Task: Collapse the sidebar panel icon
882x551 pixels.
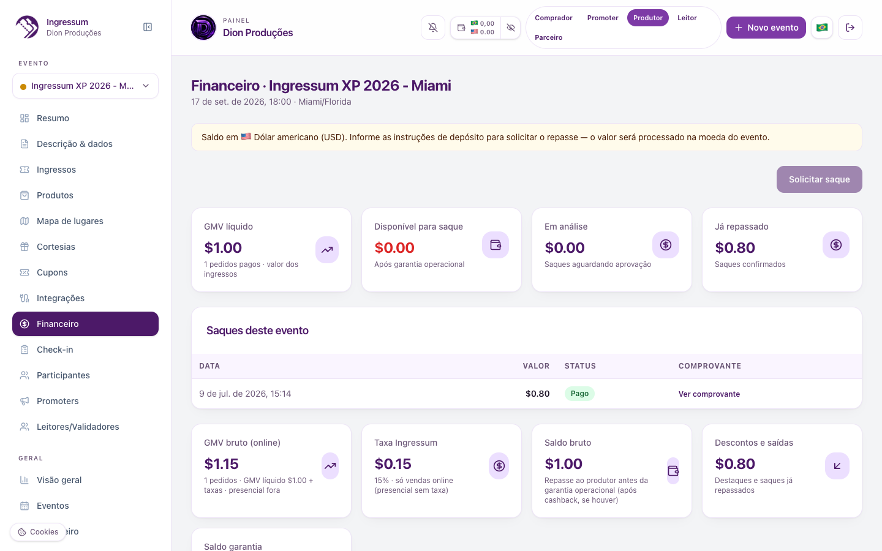Action: (148, 27)
